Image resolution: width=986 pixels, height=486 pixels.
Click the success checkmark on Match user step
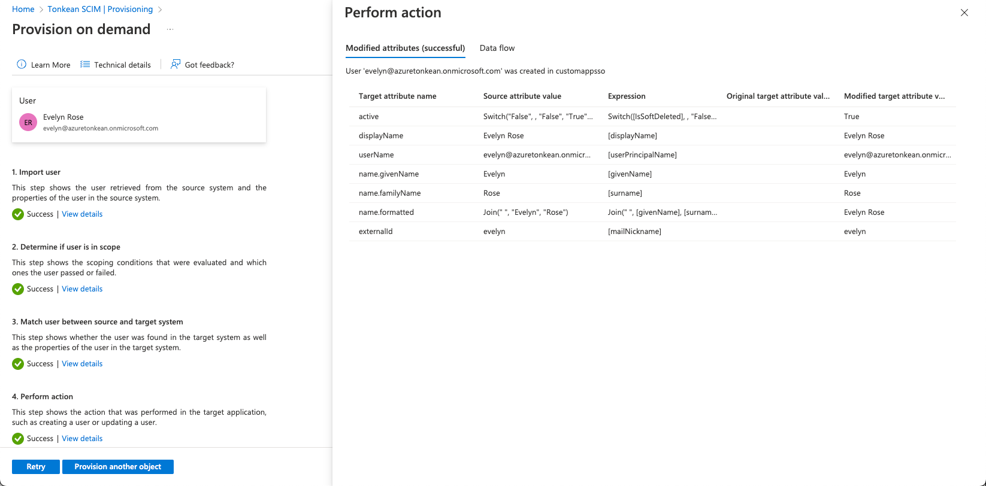coord(17,363)
